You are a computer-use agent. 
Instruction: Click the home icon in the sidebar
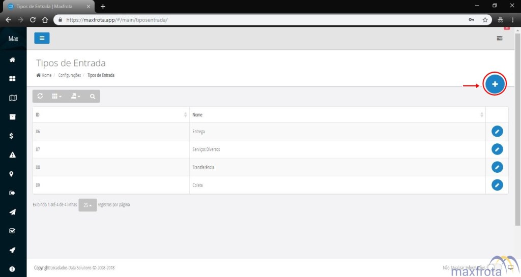click(x=13, y=60)
